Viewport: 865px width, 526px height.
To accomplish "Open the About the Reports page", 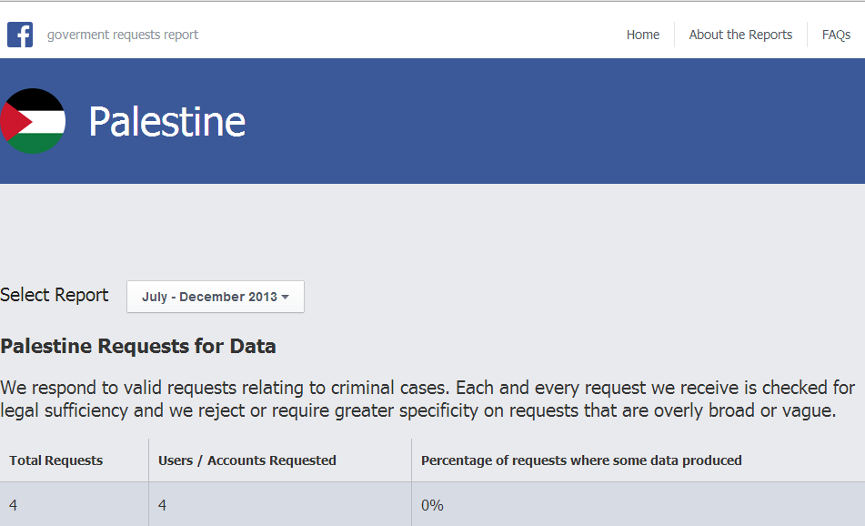I will pyautogui.click(x=740, y=35).
